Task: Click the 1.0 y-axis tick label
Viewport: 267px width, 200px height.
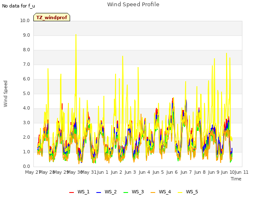Action: pos(26,152)
